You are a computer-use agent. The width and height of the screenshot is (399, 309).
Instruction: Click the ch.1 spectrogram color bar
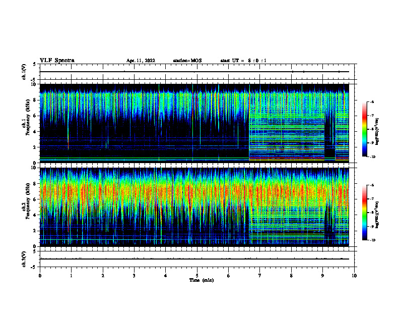(x=365, y=129)
